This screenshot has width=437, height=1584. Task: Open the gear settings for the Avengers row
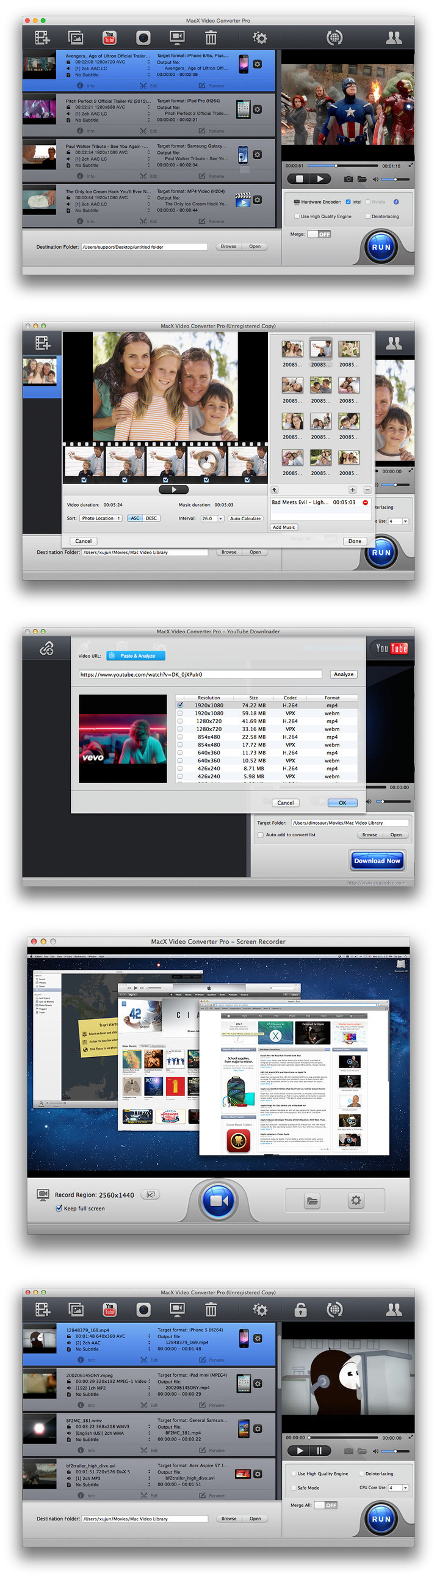tap(257, 64)
